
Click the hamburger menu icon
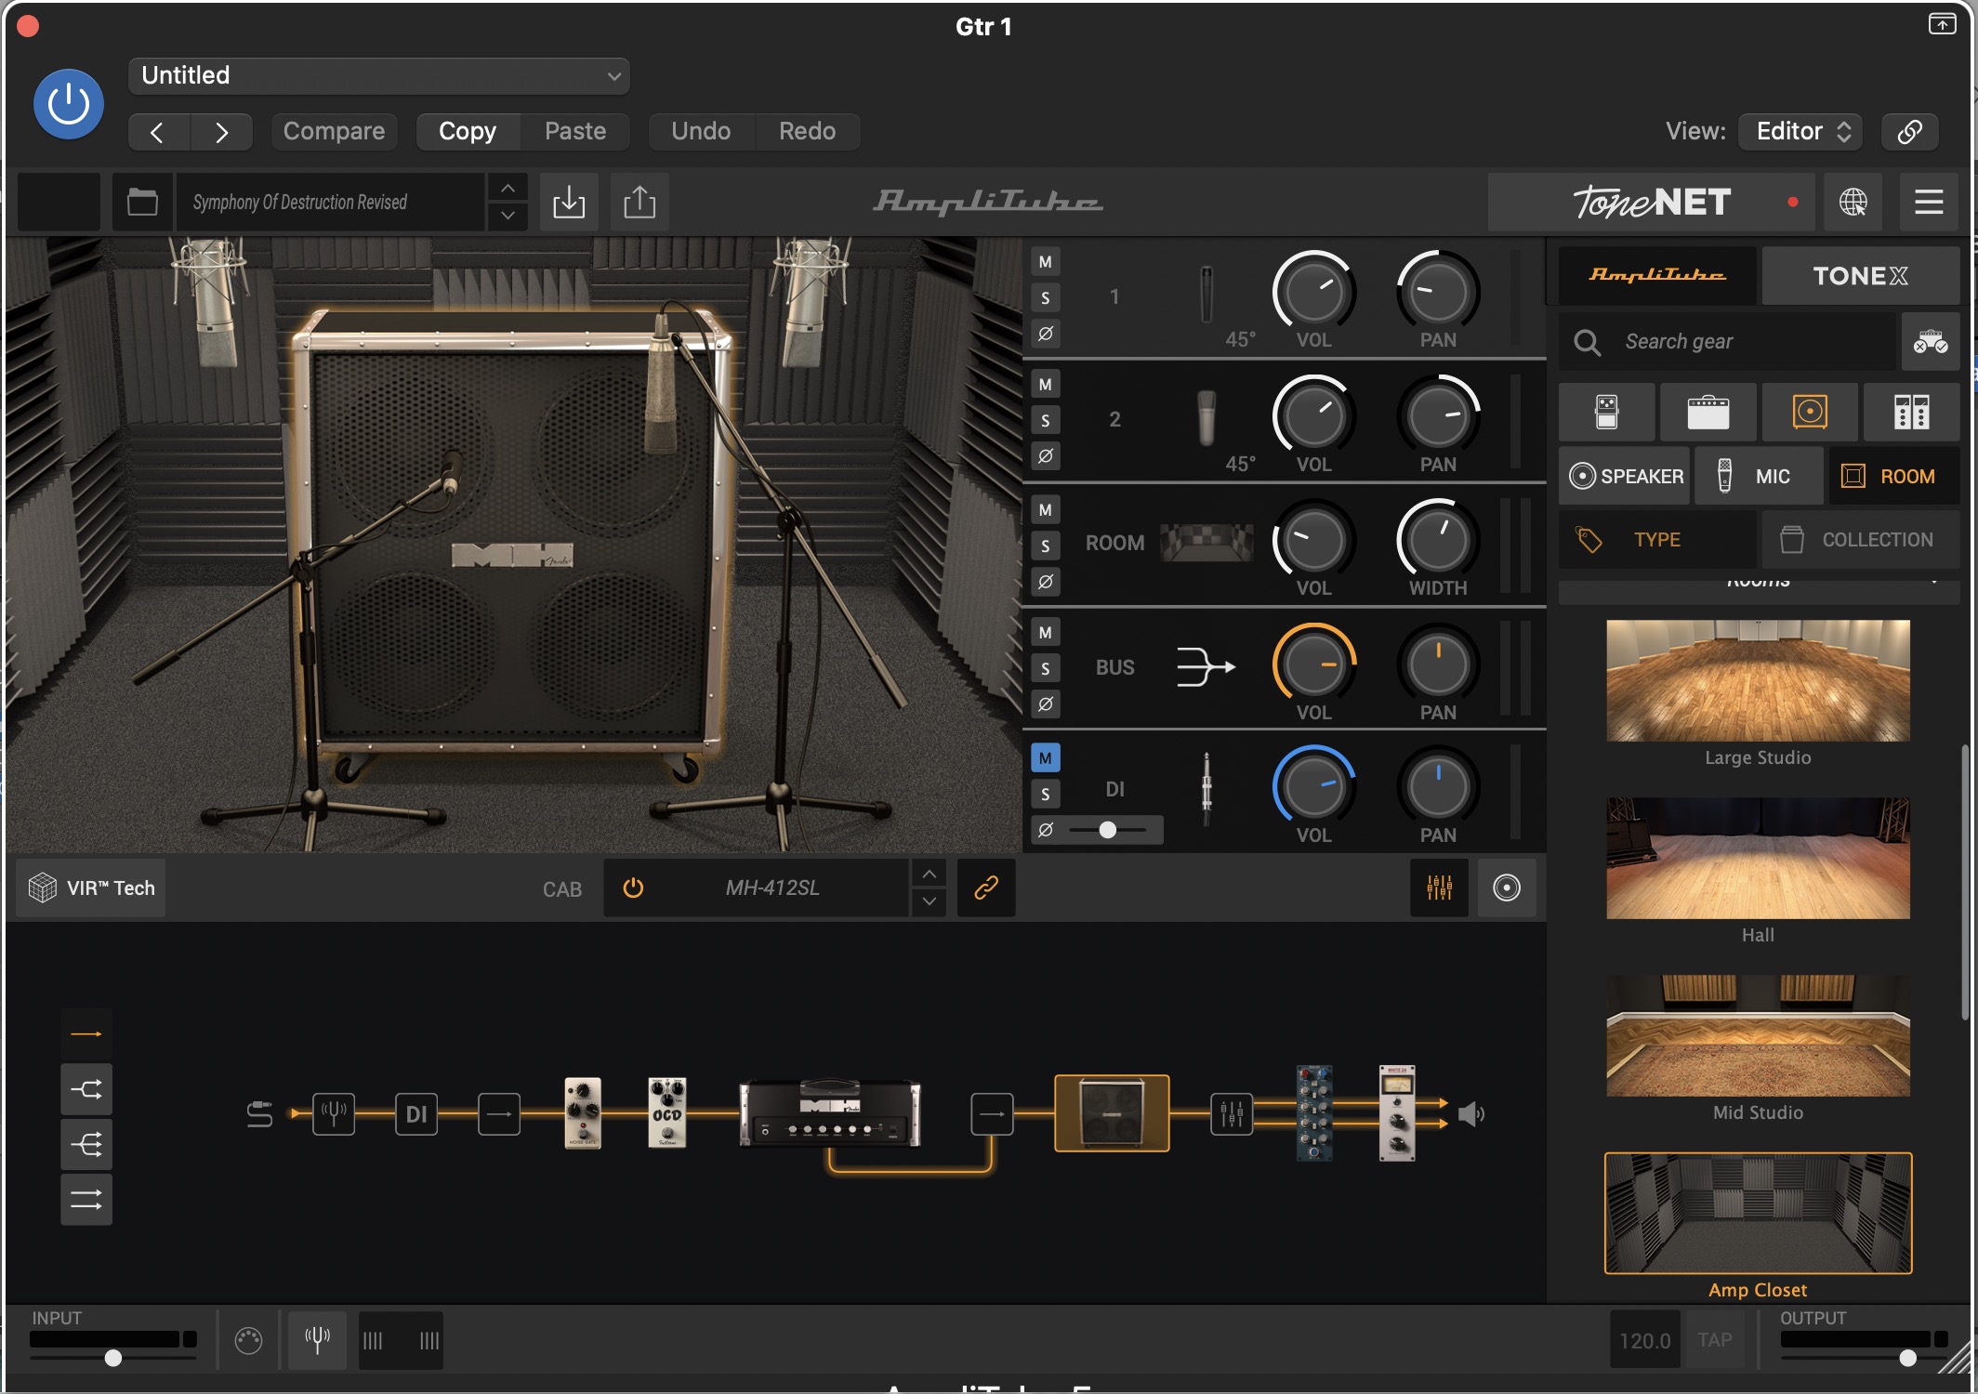1929,202
